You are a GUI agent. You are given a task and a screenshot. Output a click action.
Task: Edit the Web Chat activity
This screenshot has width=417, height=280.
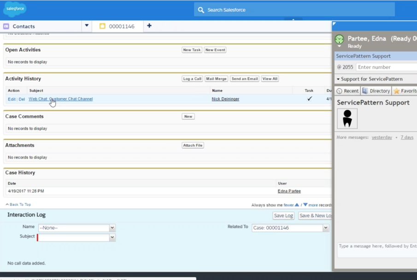click(x=12, y=99)
